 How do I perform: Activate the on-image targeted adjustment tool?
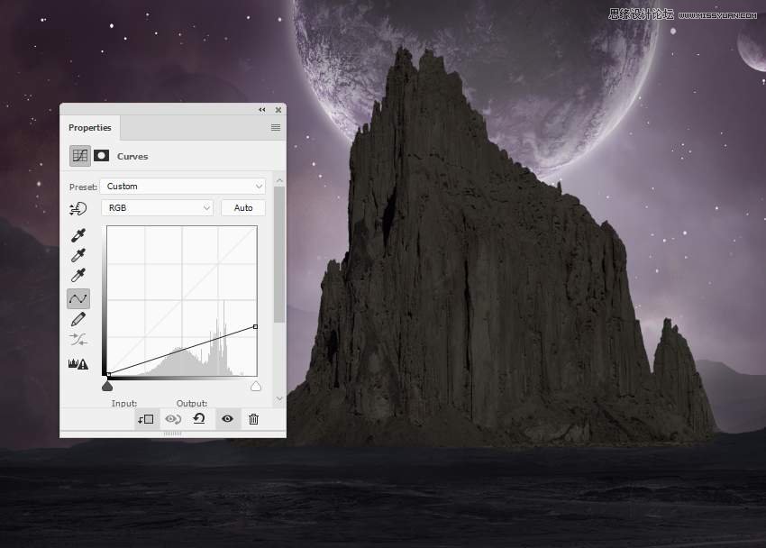point(78,208)
